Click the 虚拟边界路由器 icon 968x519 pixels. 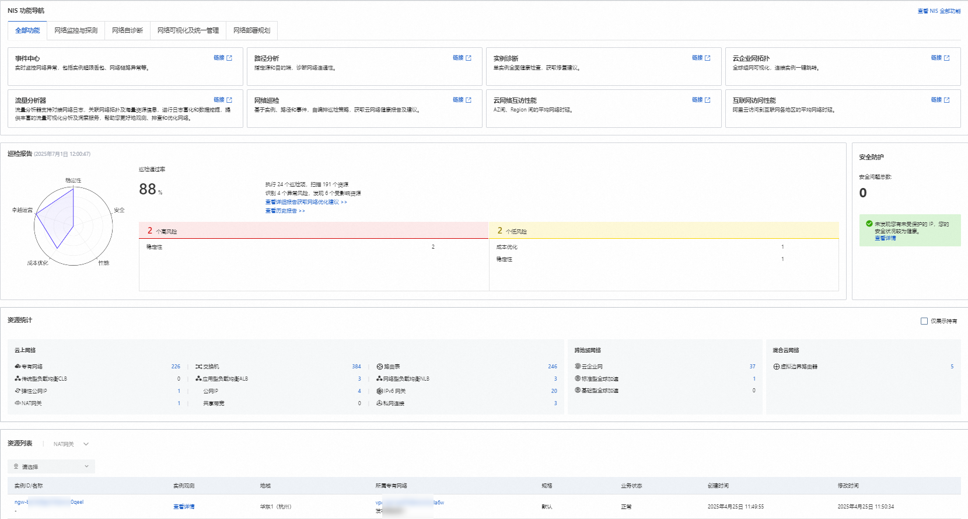(777, 367)
